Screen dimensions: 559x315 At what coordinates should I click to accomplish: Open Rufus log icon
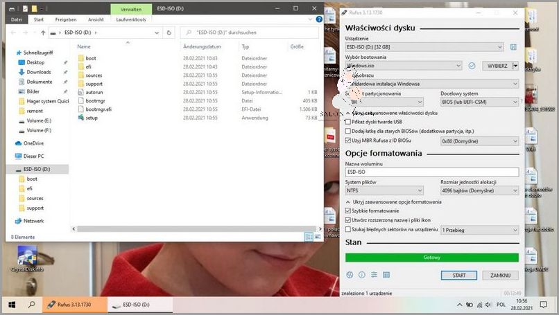386,275
